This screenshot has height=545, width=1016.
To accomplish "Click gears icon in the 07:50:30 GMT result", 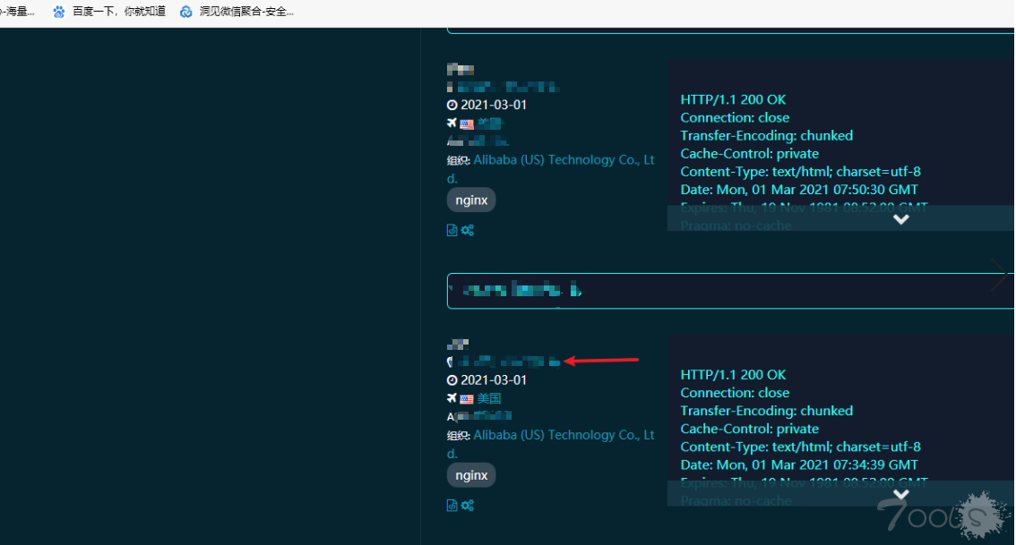I will 467,230.
